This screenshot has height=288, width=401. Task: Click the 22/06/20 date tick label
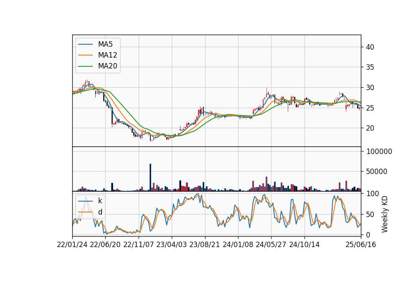(105, 245)
